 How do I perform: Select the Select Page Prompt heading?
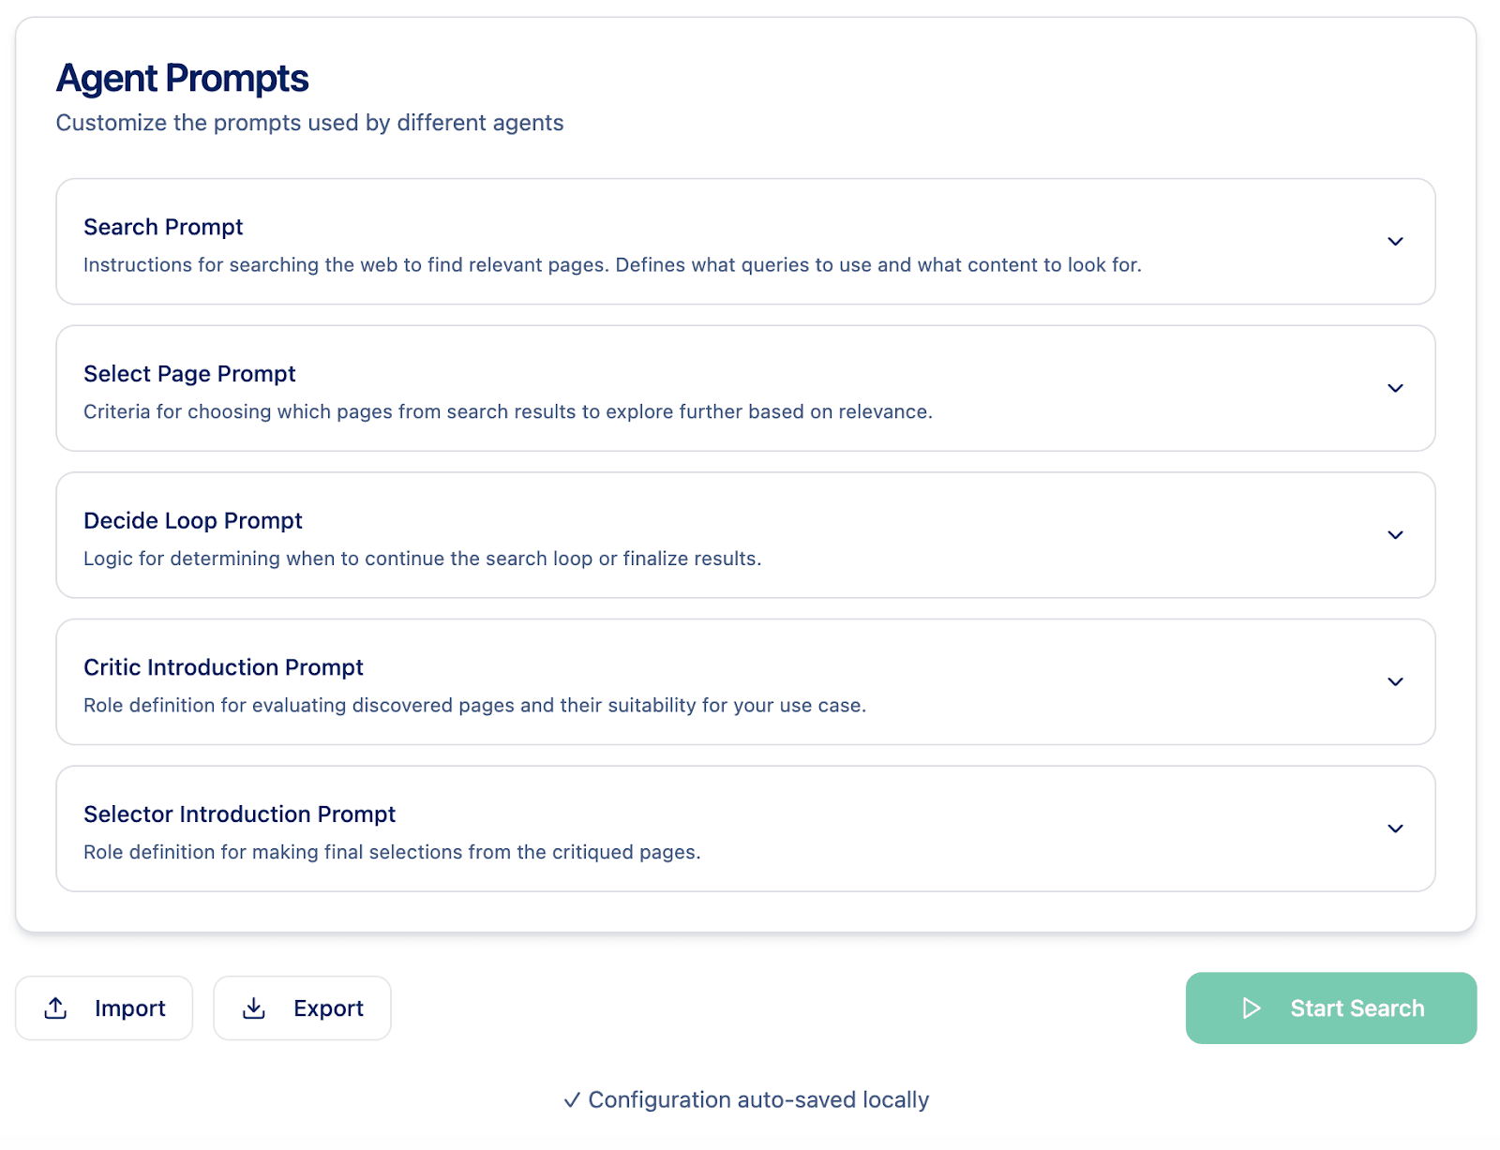[189, 374]
